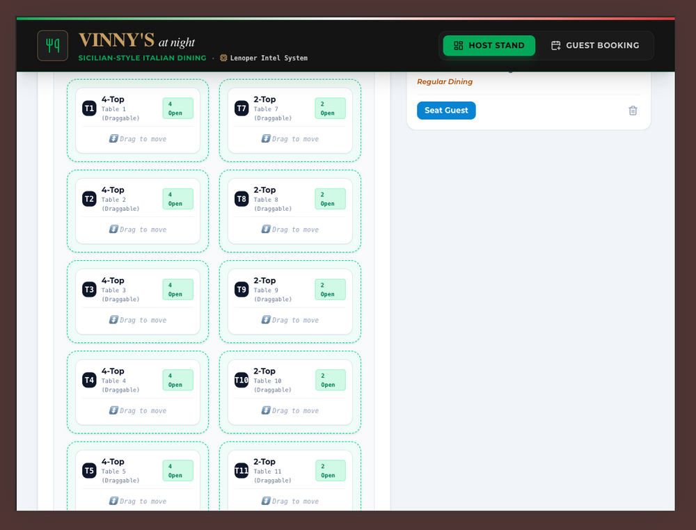Viewport: 696px width, 530px height.
Task: Click the Vinny's fork and knife logo
Action: [52, 45]
